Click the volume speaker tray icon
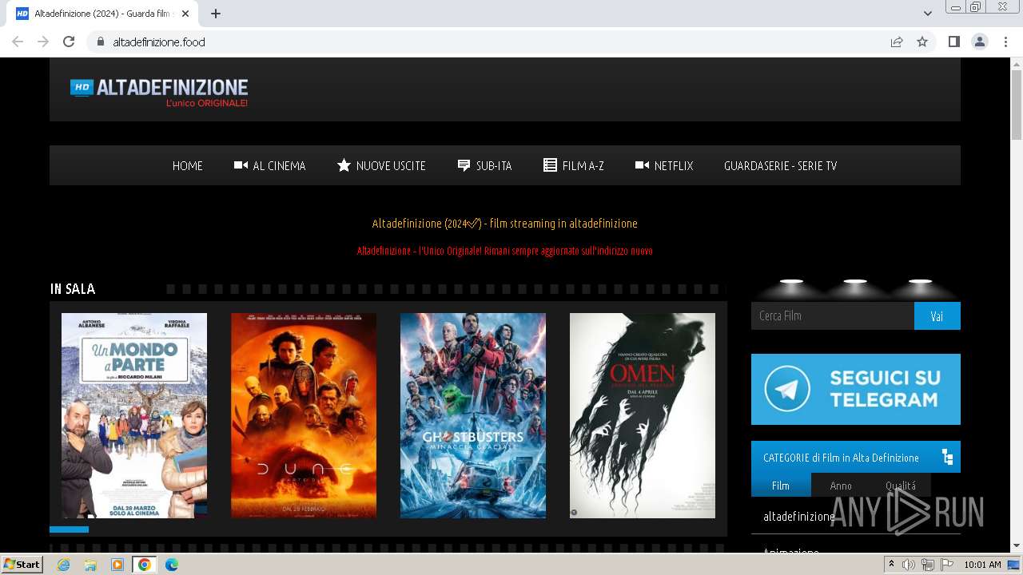 point(909,565)
